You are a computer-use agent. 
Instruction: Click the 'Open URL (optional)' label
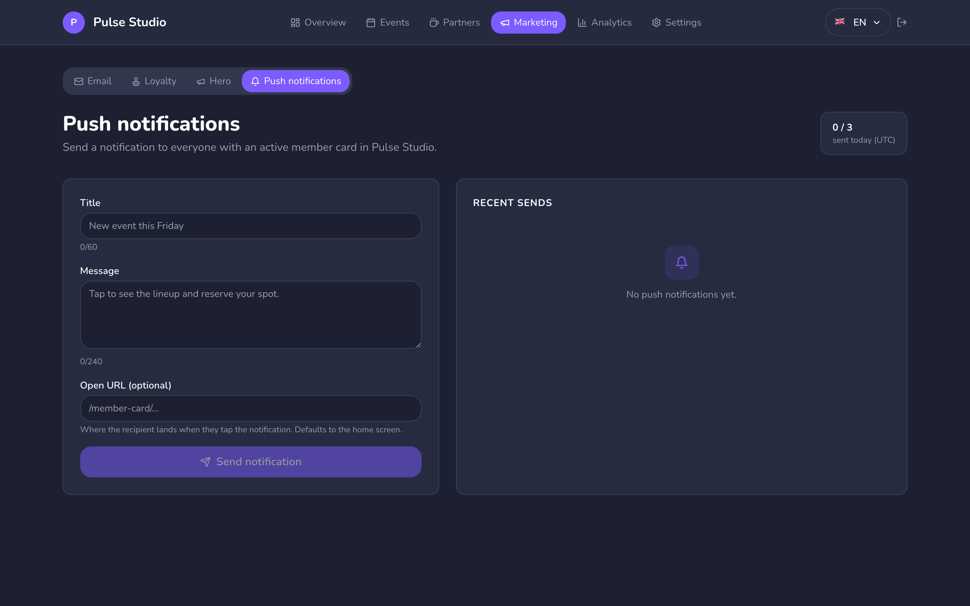point(125,385)
